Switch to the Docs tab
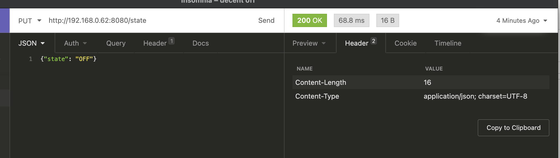Image resolution: width=560 pixels, height=158 pixels. (x=200, y=43)
